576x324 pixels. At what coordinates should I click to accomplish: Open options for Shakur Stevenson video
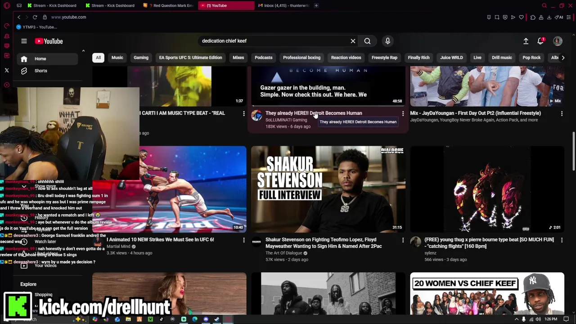(x=403, y=240)
